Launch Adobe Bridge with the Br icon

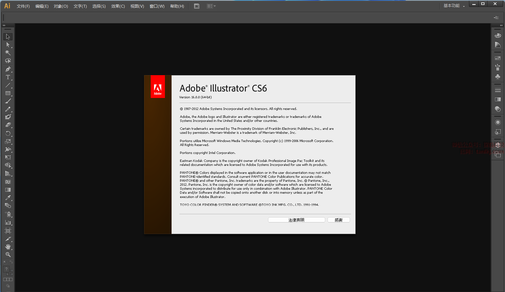coord(197,6)
